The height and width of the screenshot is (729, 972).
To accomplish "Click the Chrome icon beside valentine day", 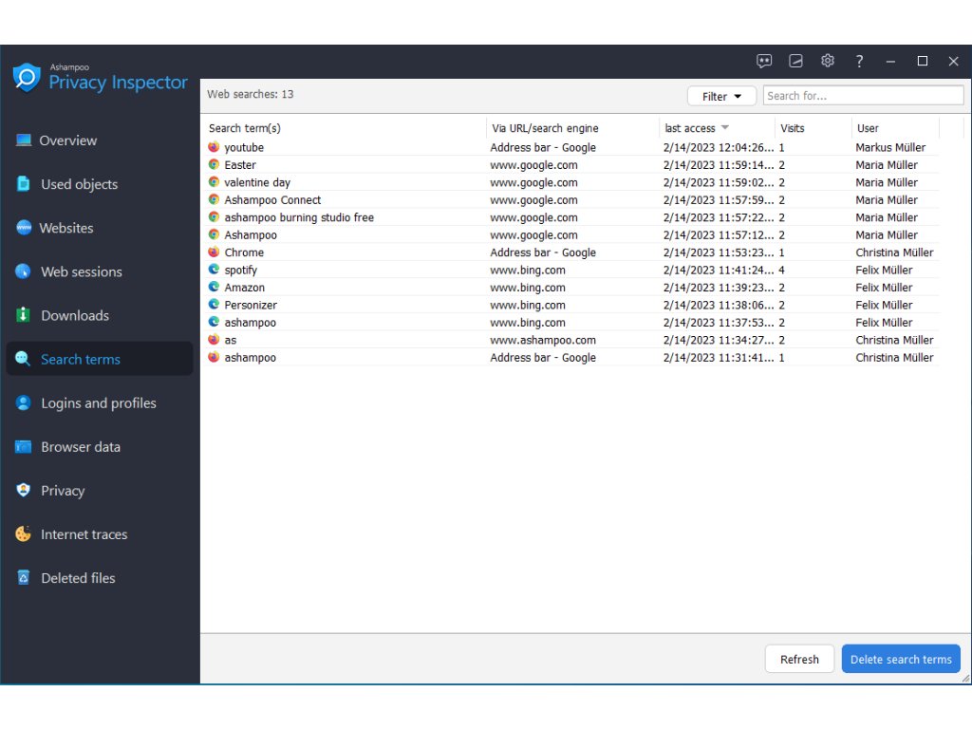I will [x=214, y=182].
